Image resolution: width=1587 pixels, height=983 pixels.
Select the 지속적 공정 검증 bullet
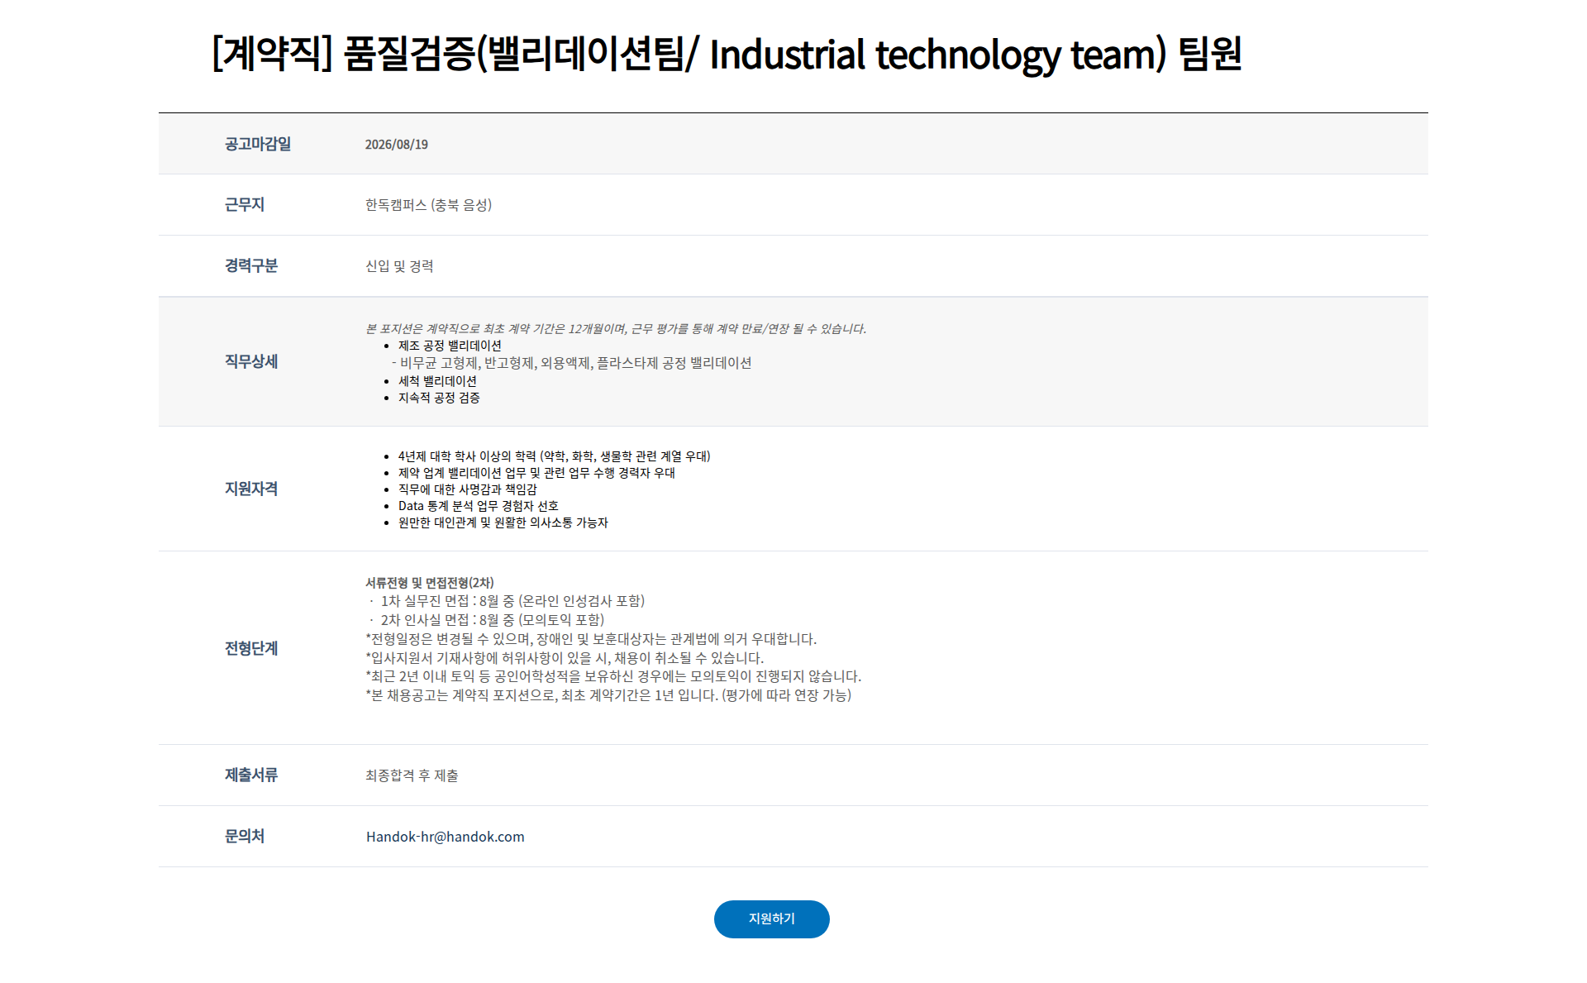pyautogui.click(x=439, y=398)
